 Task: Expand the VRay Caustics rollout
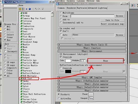click(x=92, y=48)
